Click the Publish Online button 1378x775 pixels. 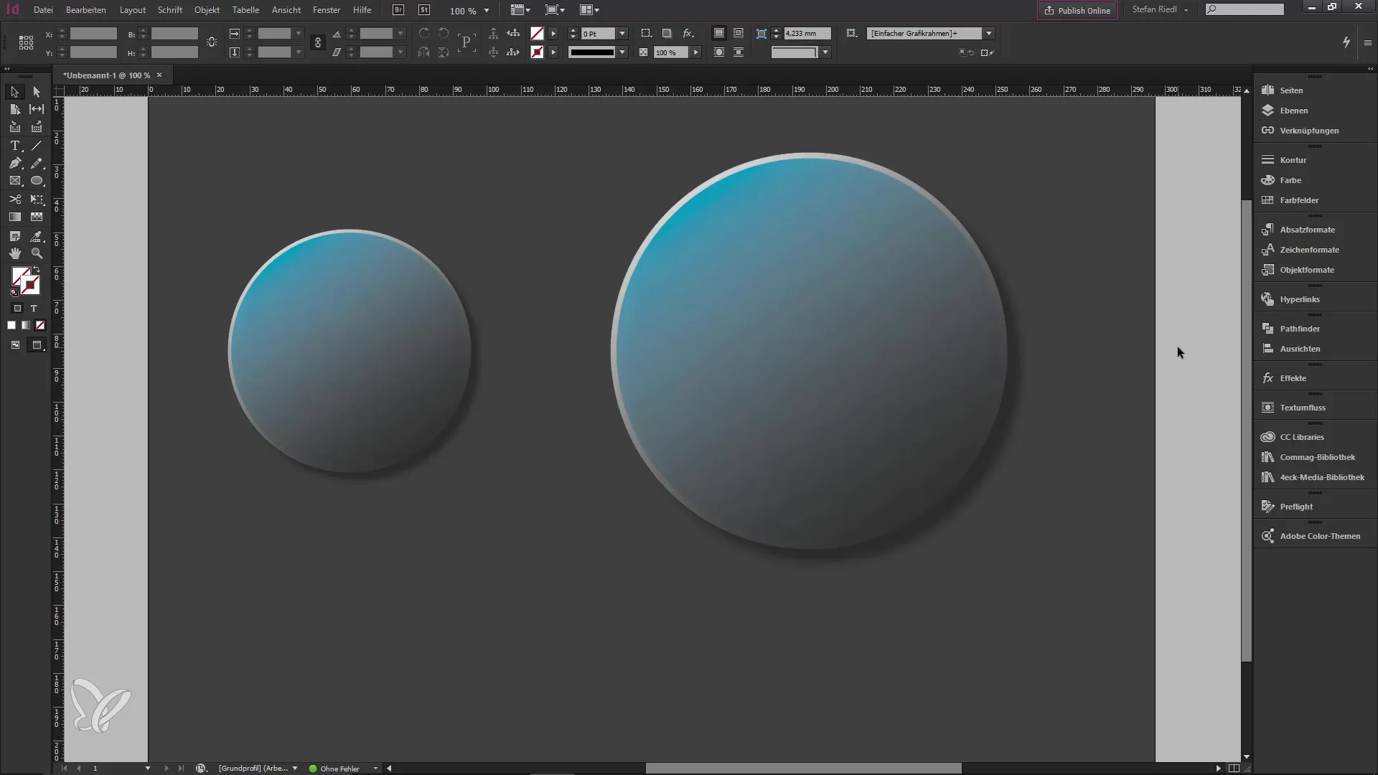pos(1077,10)
